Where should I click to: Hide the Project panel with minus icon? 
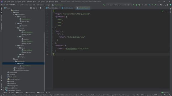click(44, 8)
